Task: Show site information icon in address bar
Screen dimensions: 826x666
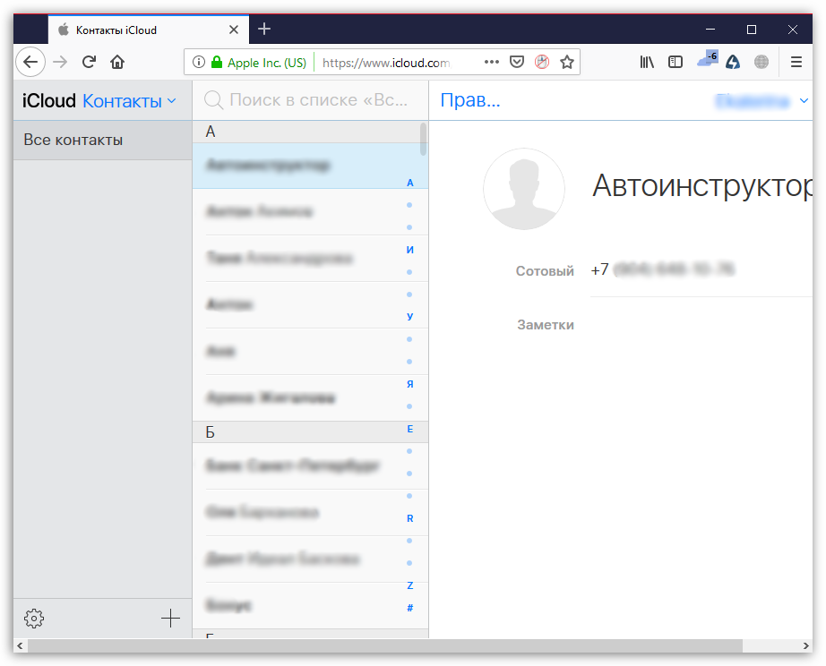Action: pos(199,62)
